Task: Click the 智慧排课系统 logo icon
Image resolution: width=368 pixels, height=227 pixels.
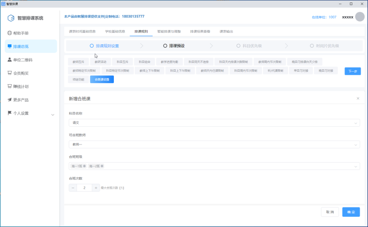Action: [x=11, y=18]
